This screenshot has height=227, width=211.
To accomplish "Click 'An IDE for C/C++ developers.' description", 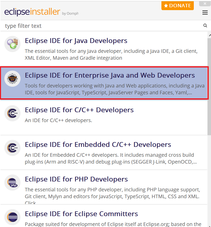I will pos(58,120).
